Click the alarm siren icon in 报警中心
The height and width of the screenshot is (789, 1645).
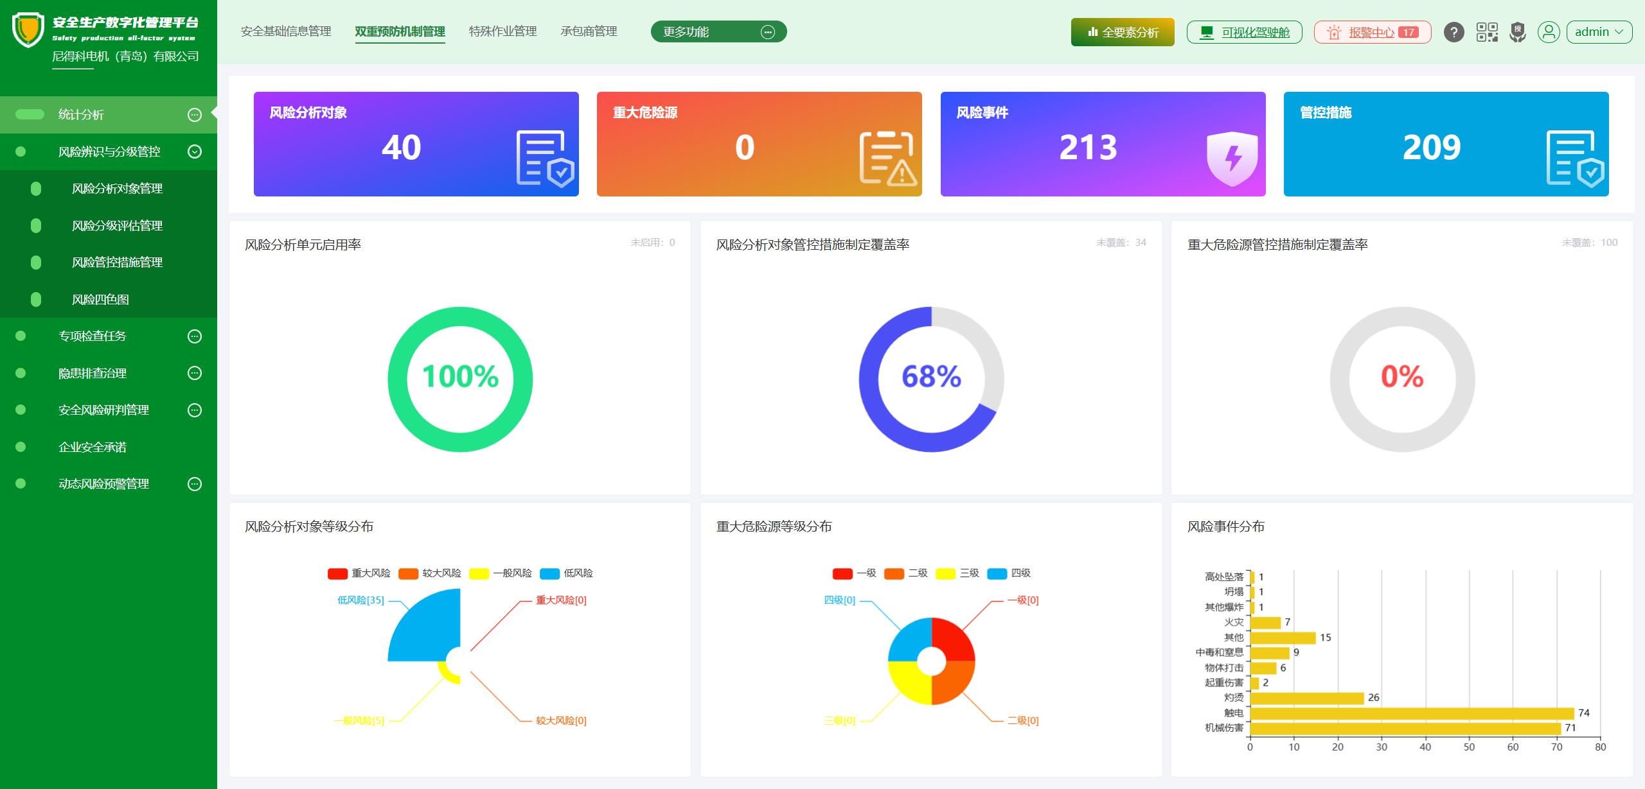pos(1334,33)
